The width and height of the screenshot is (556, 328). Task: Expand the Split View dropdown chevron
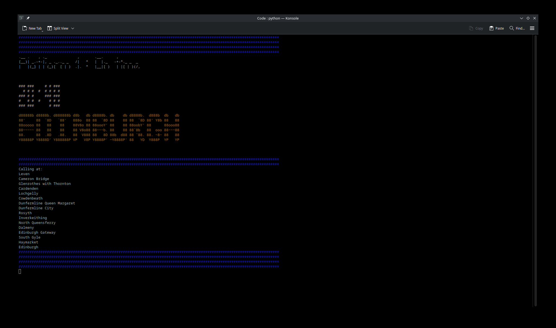[73, 28]
